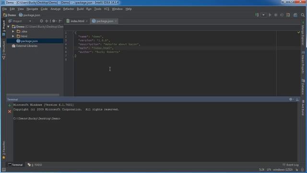
Task: Click the Scroll from Source target icon
Action: pos(41,21)
